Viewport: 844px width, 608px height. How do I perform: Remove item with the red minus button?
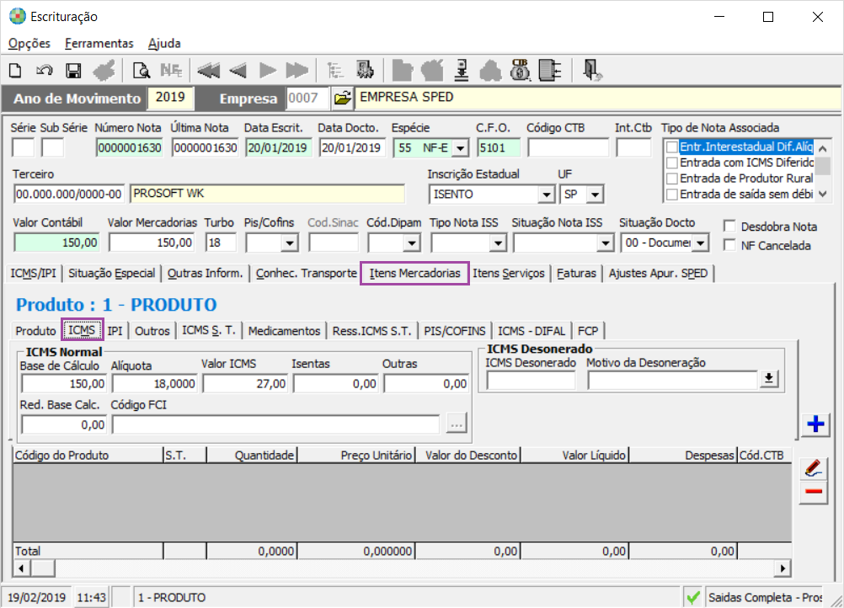814,491
